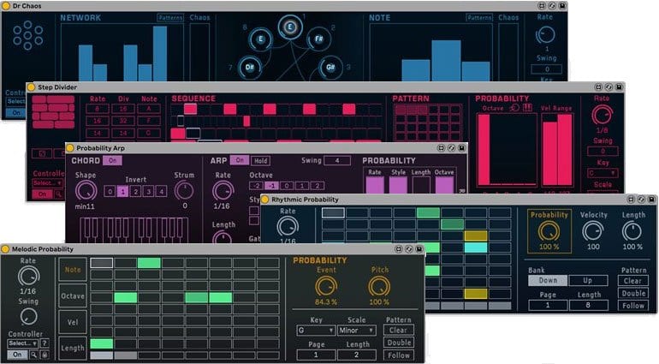
Task: Click the Melodic Probability yellow title dot
Action: [5, 249]
